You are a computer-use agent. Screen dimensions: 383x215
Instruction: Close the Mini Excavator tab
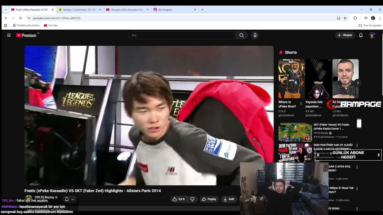pos(147,10)
